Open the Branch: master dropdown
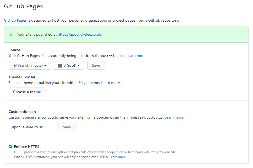The image size is (253, 168). 30,65
